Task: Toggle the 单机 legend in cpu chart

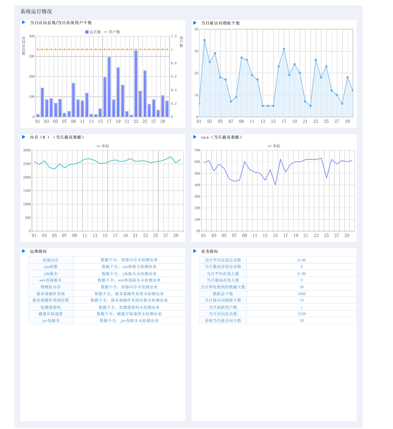Action: click(x=274, y=146)
